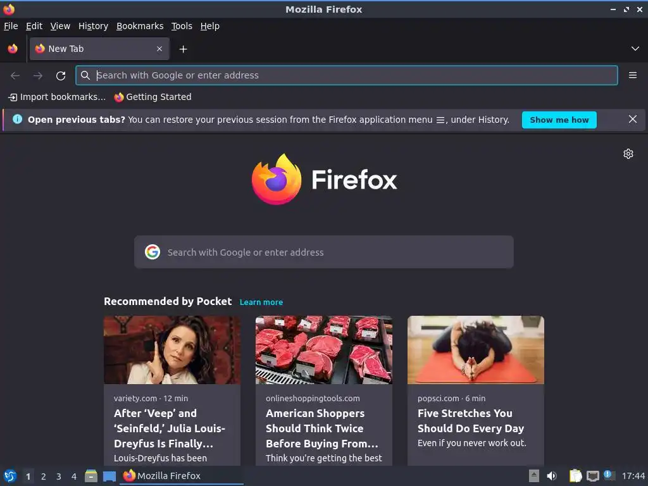Click 'popsci.com · 6 min' text
Image resolution: width=648 pixels, height=486 pixels.
coord(451,399)
